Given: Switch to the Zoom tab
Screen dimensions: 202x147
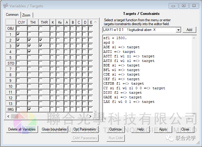Looking at the screenshot, I should 27,15.
